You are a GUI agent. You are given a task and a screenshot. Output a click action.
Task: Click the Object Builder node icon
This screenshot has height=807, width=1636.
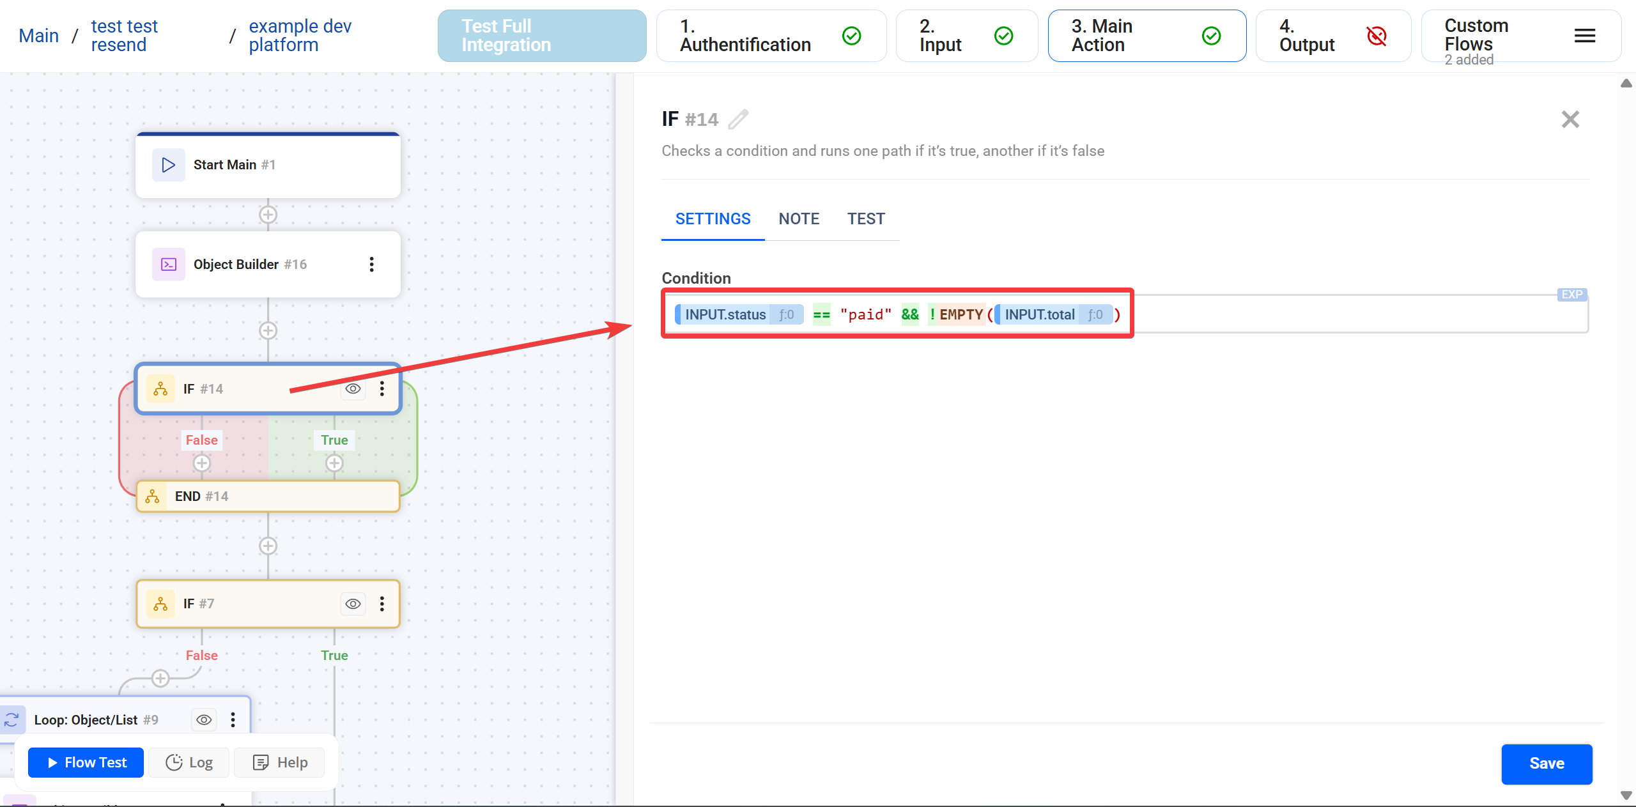click(168, 265)
